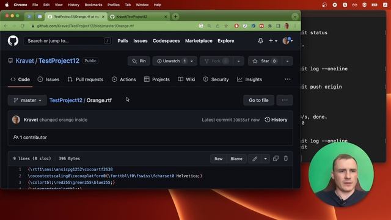Delete file with trash icon
The height and width of the screenshot is (220, 391).
click(286, 158)
